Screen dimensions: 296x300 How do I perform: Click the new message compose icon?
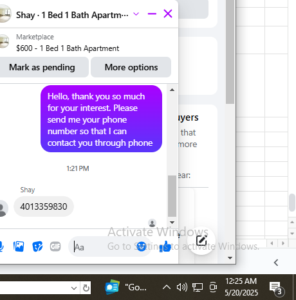(x=201, y=241)
